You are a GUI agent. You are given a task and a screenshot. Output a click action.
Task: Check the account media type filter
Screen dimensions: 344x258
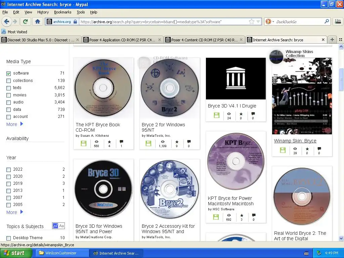point(8,117)
